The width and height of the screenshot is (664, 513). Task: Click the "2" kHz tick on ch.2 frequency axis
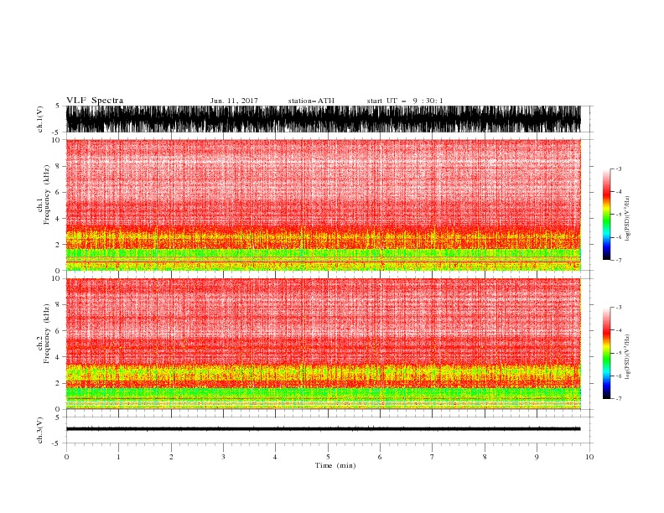click(58, 383)
